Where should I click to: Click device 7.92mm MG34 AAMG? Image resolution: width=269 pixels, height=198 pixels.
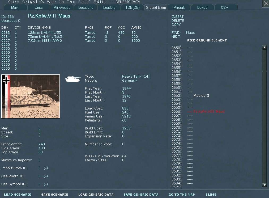click(45, 40)
